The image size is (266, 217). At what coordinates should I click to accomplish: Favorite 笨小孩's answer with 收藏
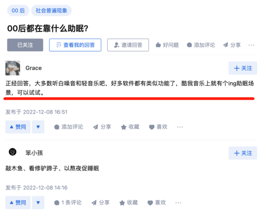click(x=129, y=202)
